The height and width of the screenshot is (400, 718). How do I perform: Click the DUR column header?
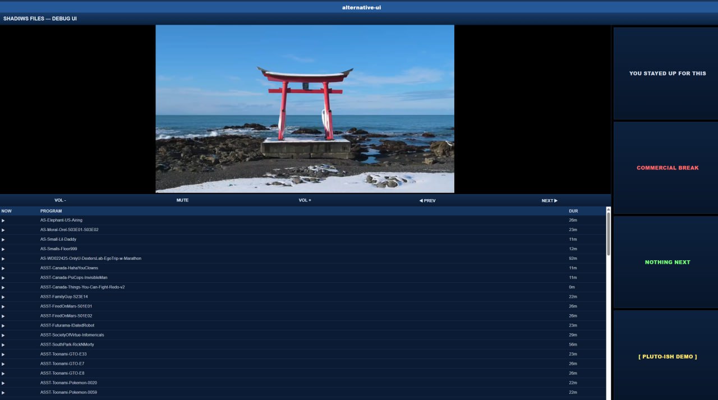(x=573, y=211)
